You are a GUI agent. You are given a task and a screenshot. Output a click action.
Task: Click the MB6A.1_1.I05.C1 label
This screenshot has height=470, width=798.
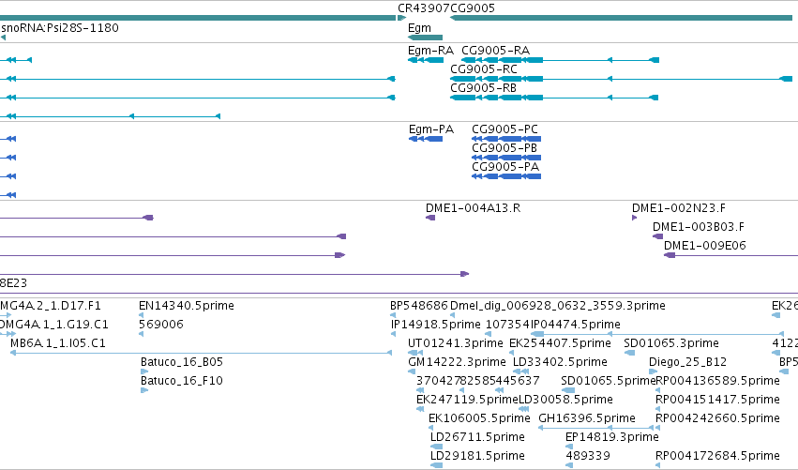(x=58, y=343)
